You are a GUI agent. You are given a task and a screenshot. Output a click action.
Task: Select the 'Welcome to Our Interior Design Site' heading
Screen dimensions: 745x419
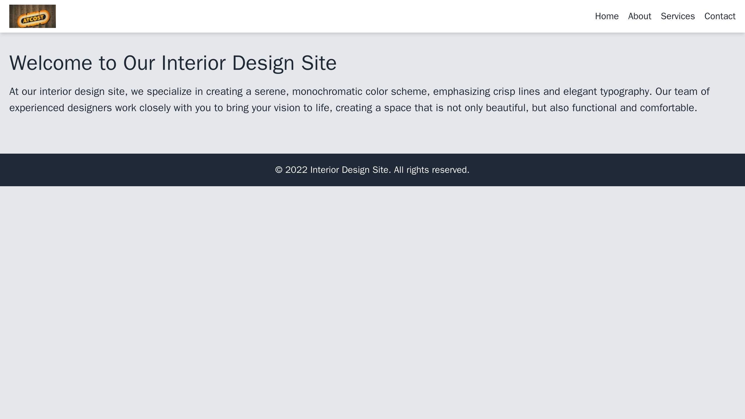pyautogui.click(x=173, y=63)
